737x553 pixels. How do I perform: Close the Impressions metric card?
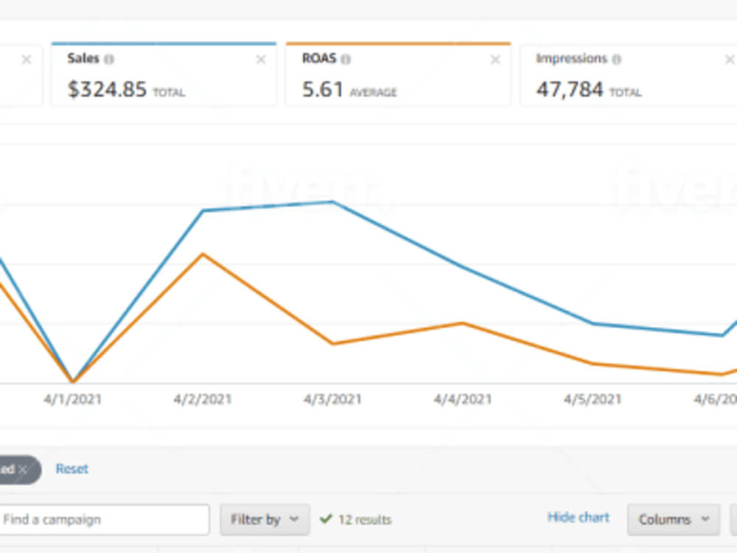(x=730, y=60)
